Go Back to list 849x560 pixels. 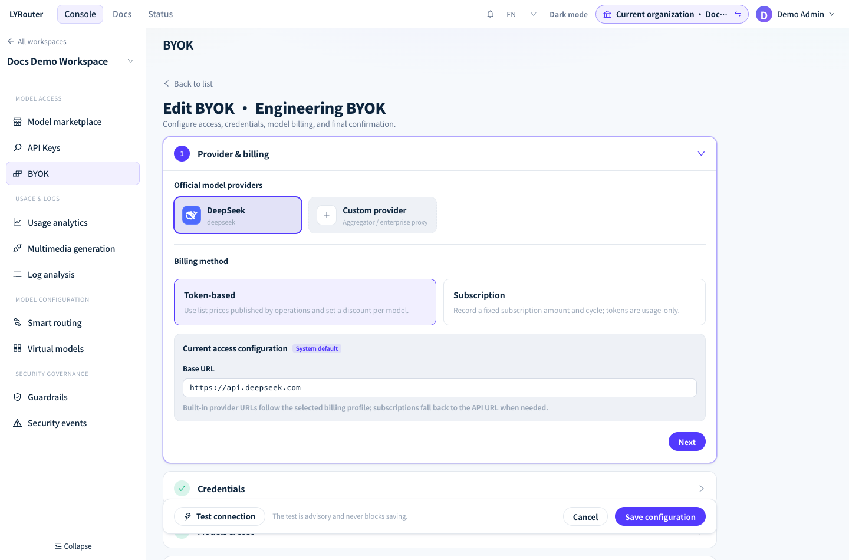pos(188,84)
